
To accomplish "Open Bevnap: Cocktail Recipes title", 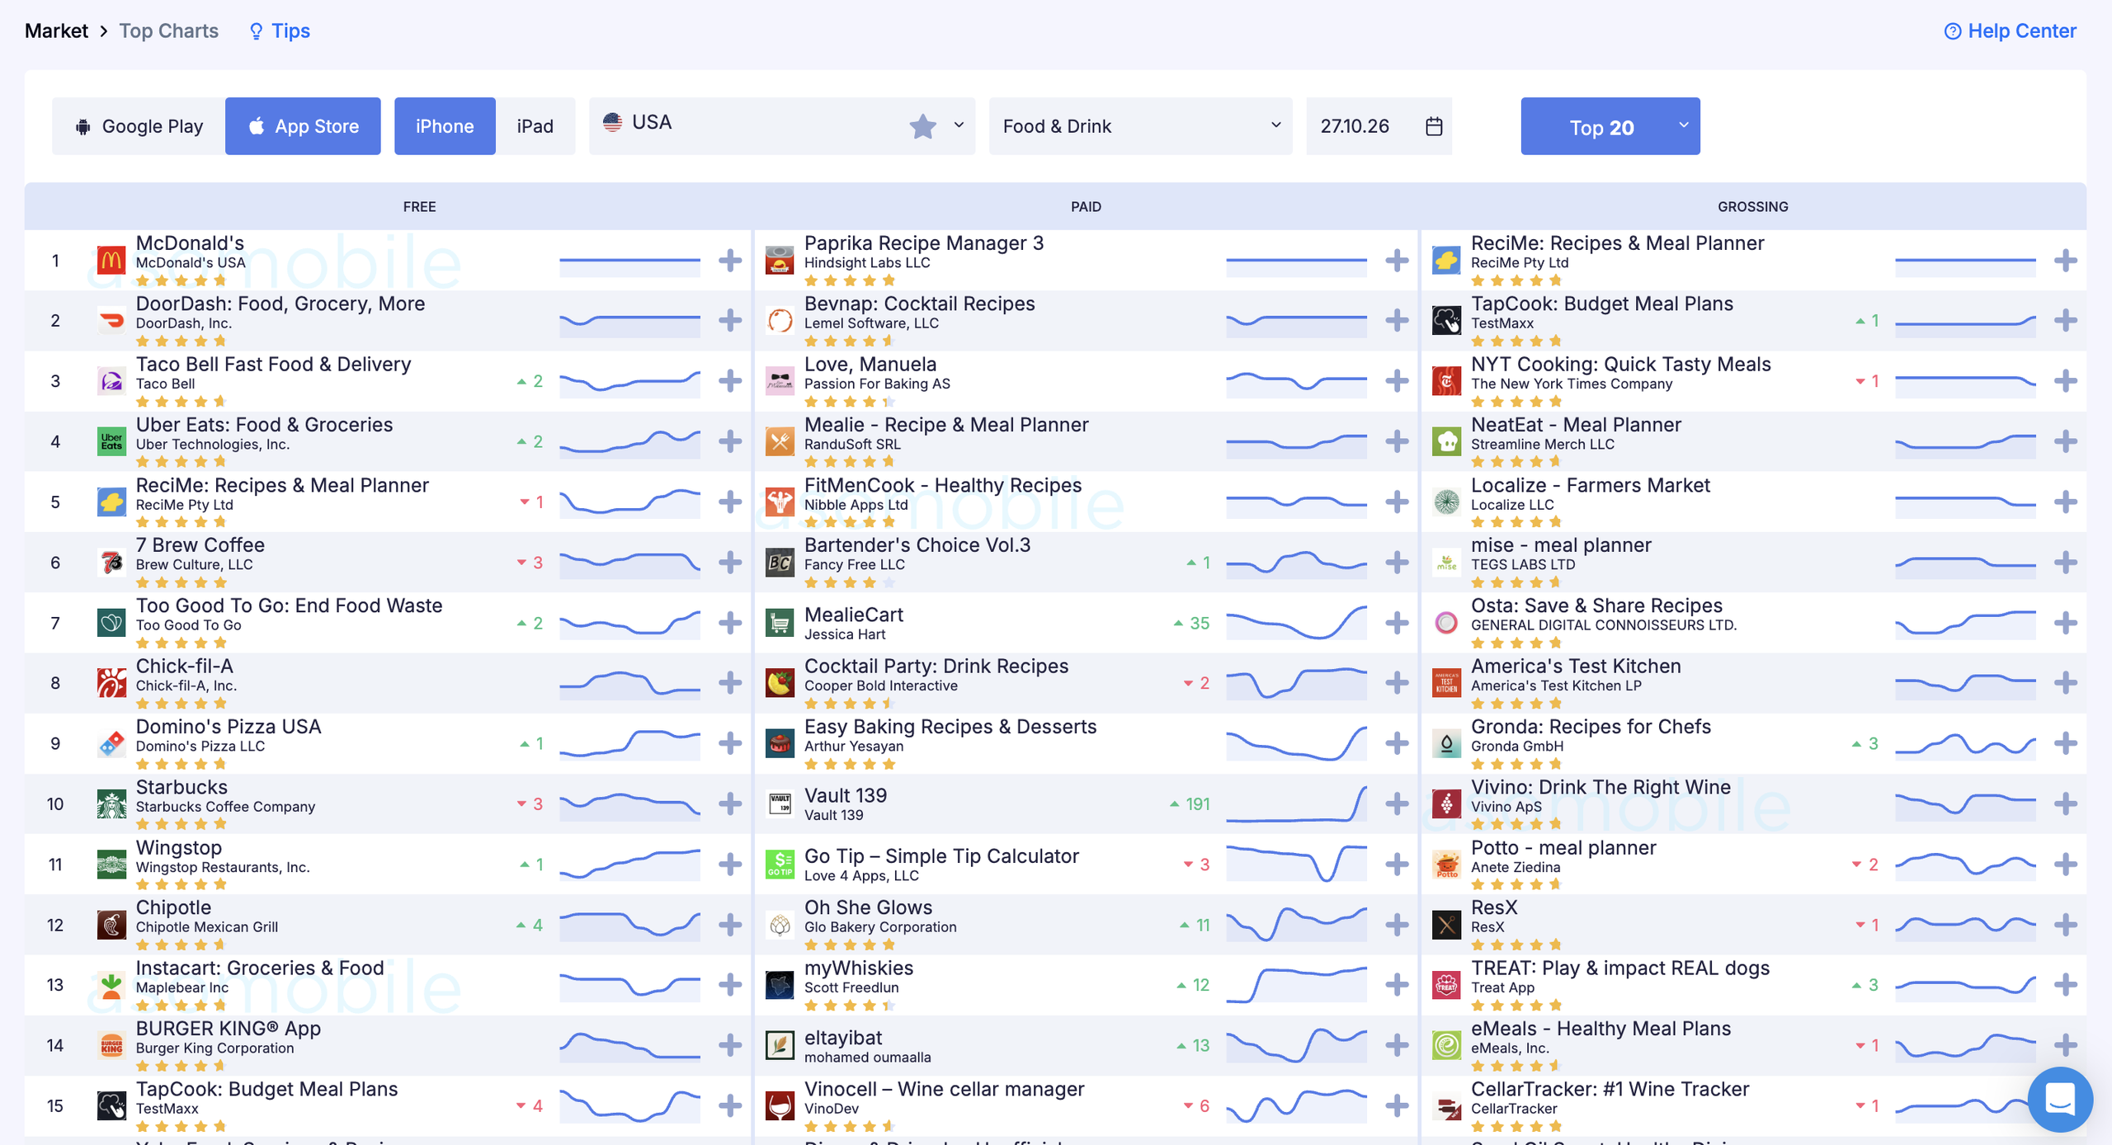I will coord(919,304).
